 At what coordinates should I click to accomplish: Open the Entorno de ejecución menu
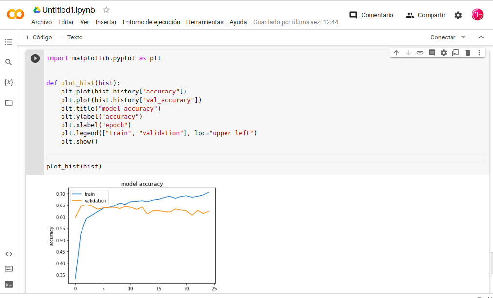(x=151, y=22)
